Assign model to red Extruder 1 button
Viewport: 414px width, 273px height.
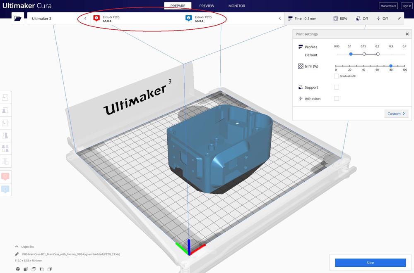point(5,176)
